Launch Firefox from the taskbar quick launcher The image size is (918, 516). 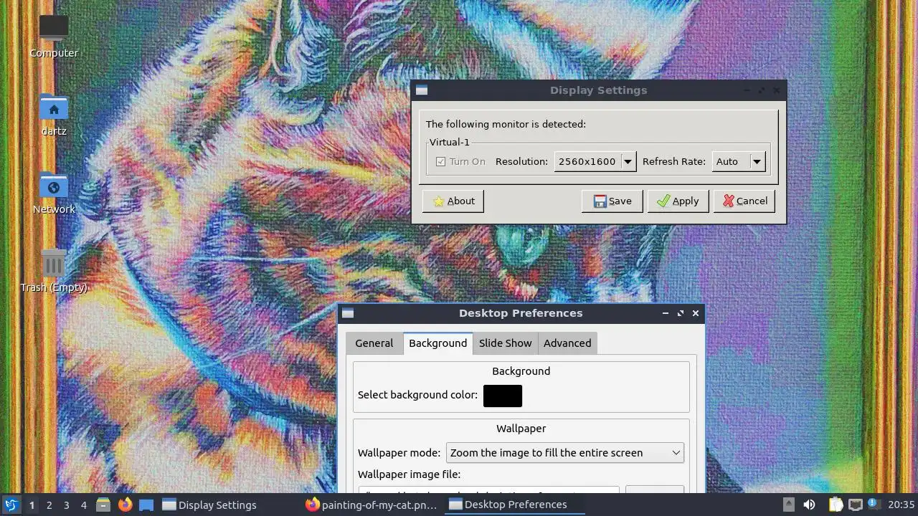click(x=125, y=505)
